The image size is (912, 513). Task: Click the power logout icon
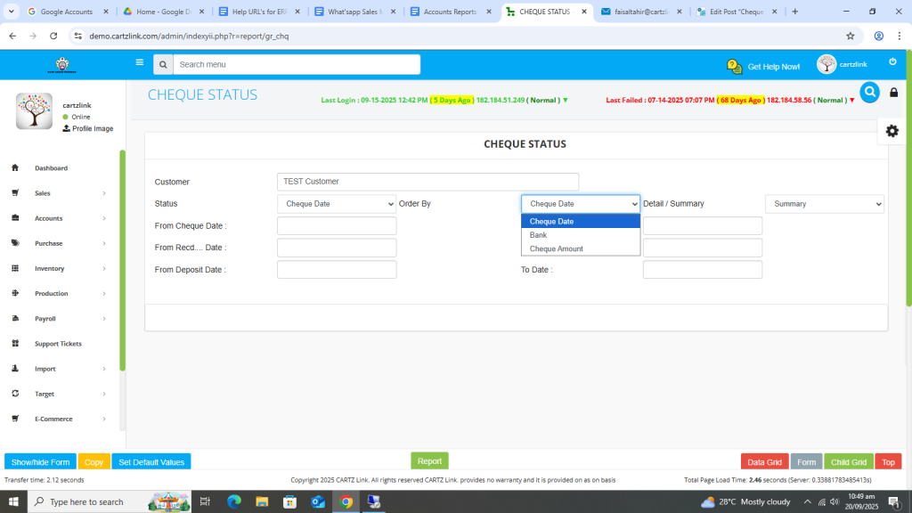892,61
